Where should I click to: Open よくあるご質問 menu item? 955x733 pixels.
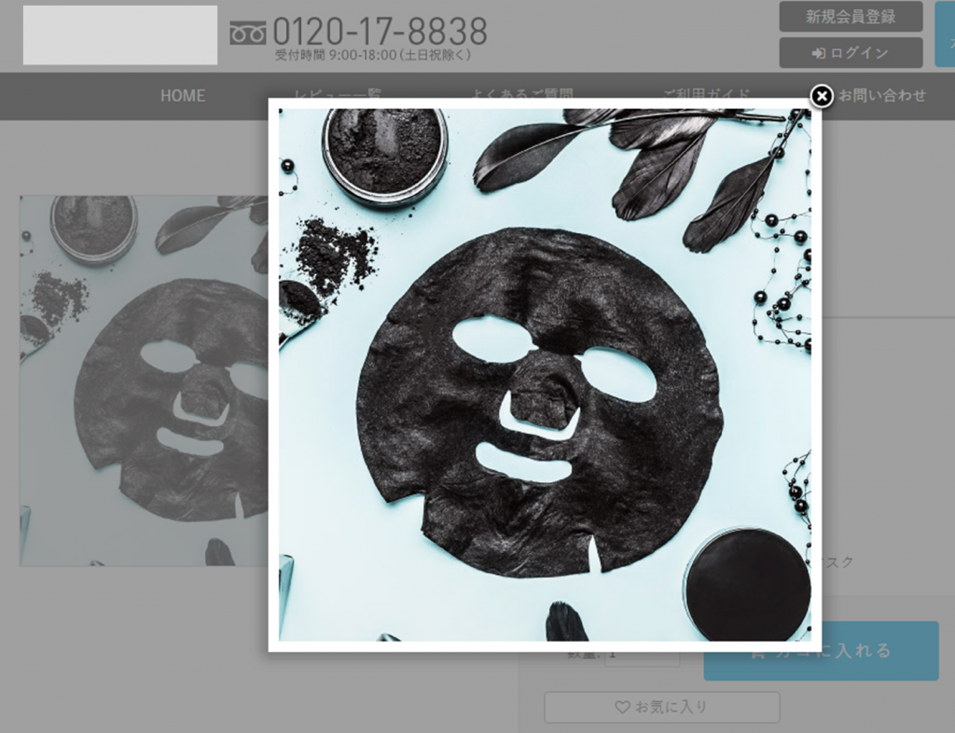coord(521,92)
